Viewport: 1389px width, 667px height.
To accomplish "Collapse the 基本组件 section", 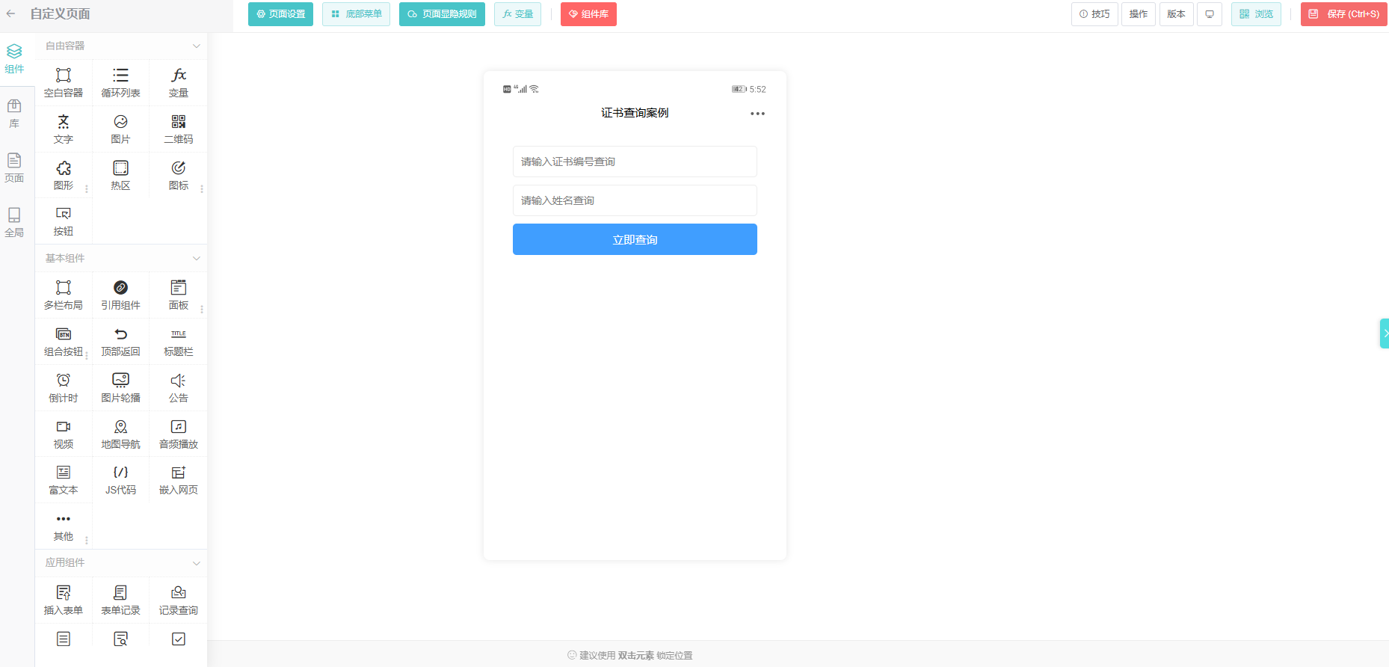I will point(197,258).
